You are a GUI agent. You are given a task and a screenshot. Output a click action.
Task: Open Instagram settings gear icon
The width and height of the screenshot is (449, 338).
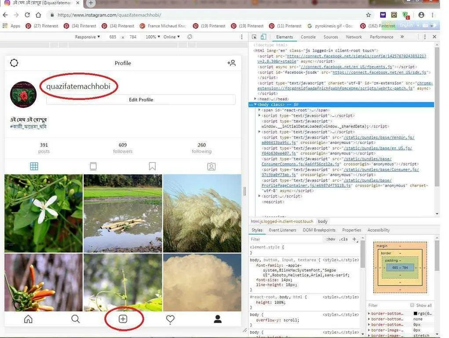point(14,63)
